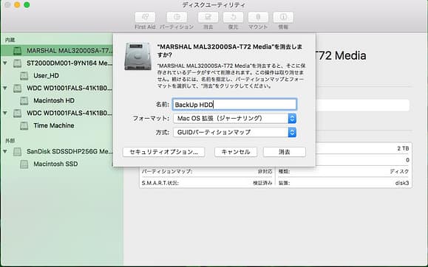Click the Erase toolbar icon
The image size is (428, 267).
tap(208, 17)
